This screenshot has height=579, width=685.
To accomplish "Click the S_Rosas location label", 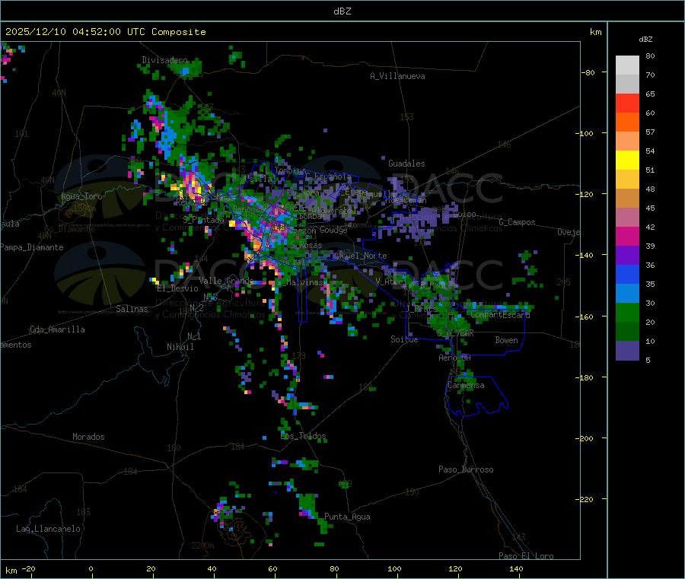I will [306, 246].
